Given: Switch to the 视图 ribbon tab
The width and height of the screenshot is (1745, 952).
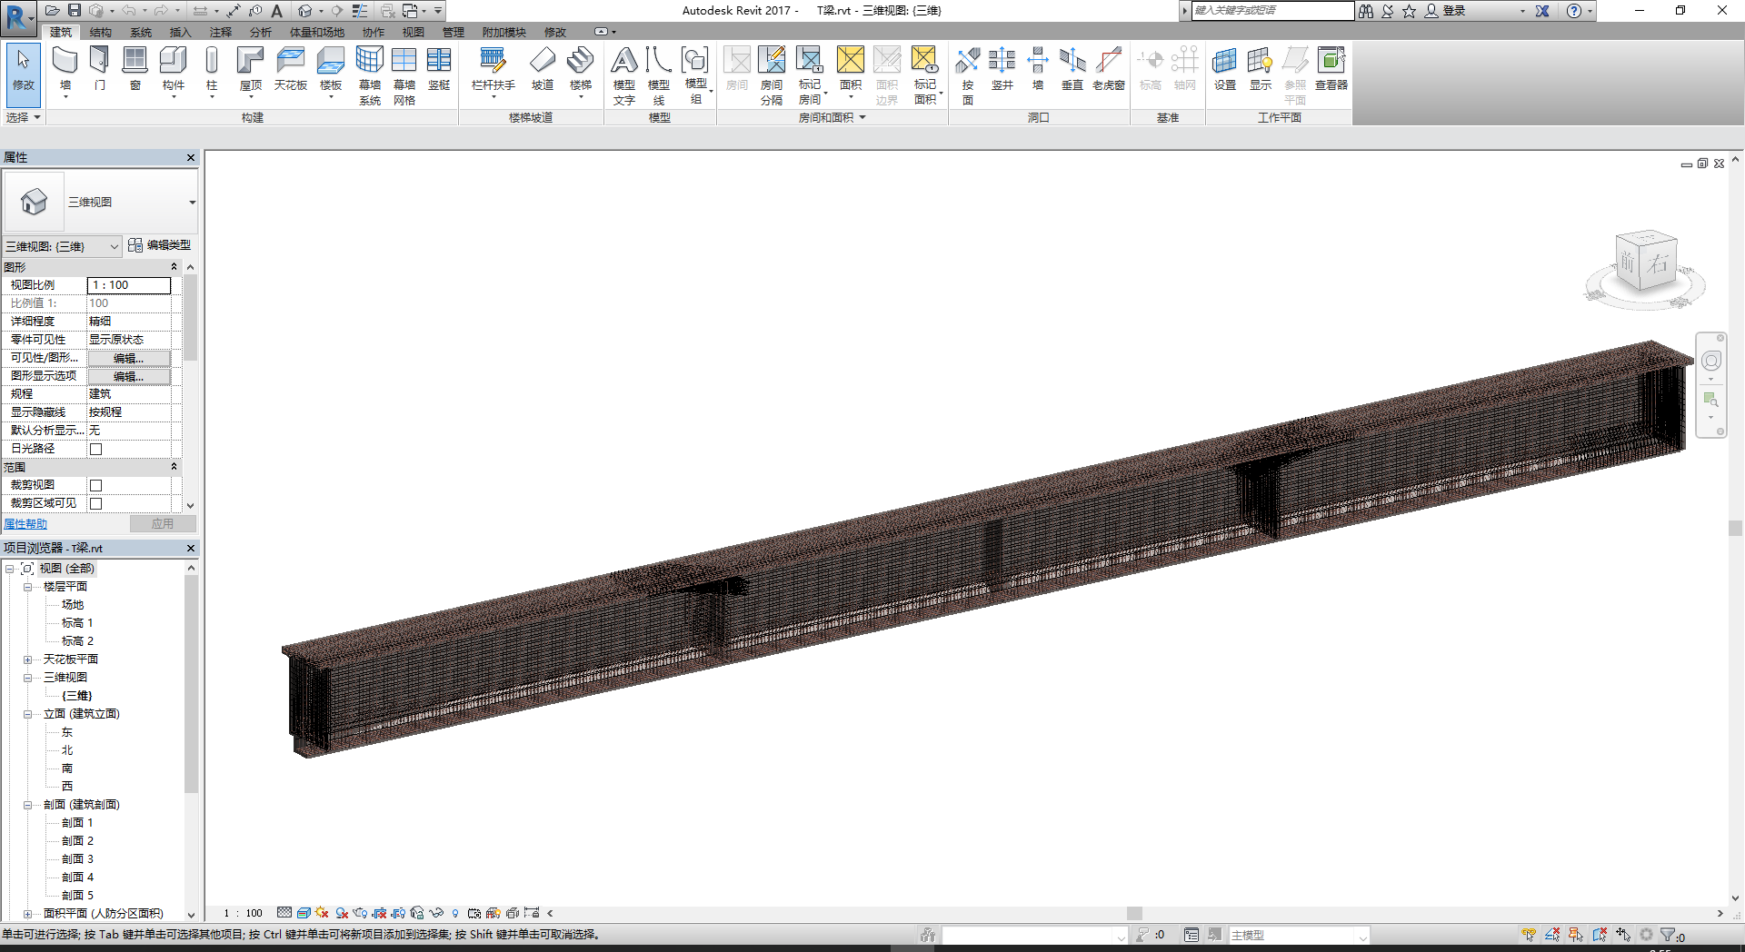Looking at the screenshot, I should pos(414,31).
